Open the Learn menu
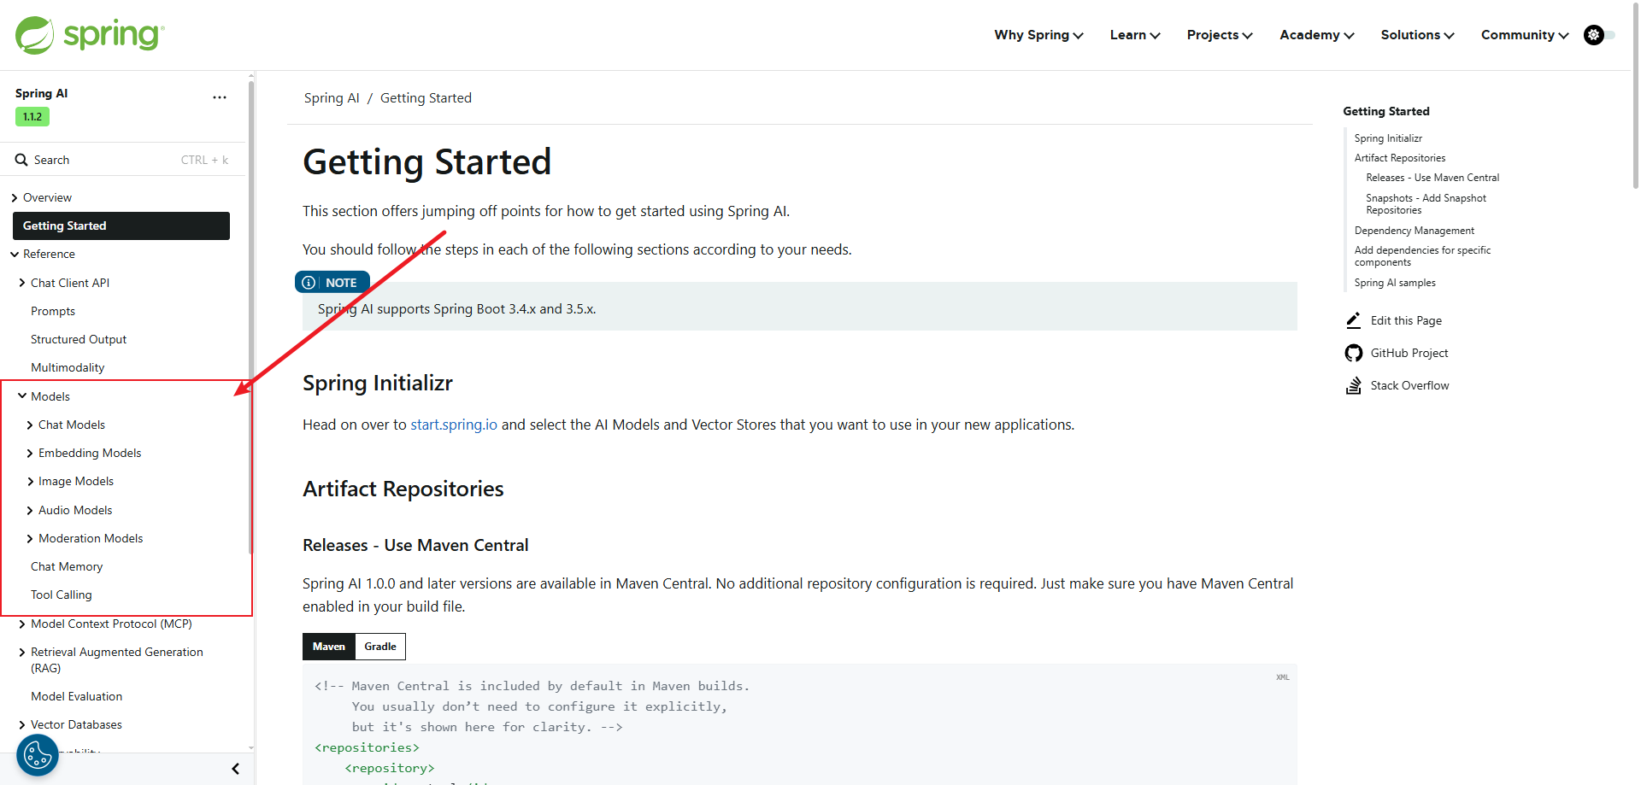Image resolution: width=1641 pixels, height=785 pixels. pyautogui.click(x=1135, y=35)
